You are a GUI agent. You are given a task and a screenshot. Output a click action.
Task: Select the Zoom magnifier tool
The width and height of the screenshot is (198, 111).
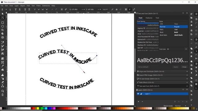2,91
